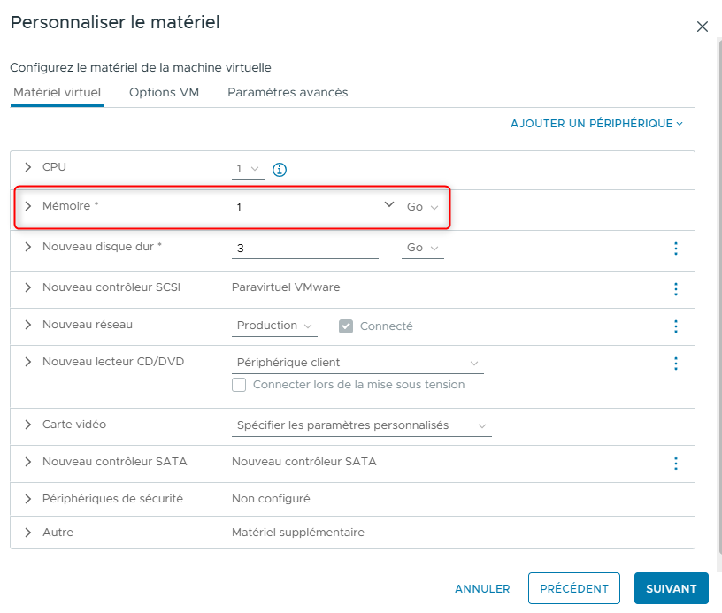
Task: Enable 'Connecter lors de la mise sous tension'
Action: [x=239, y=386]
